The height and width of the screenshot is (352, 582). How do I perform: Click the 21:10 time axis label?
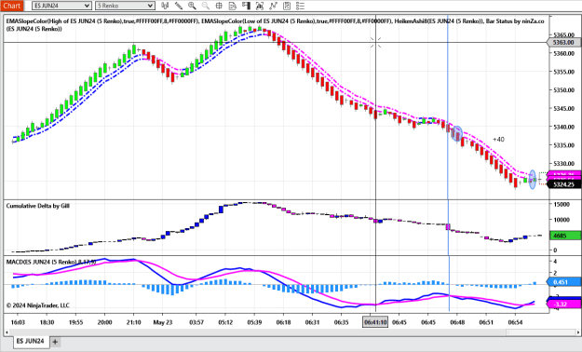pos(133,322)
